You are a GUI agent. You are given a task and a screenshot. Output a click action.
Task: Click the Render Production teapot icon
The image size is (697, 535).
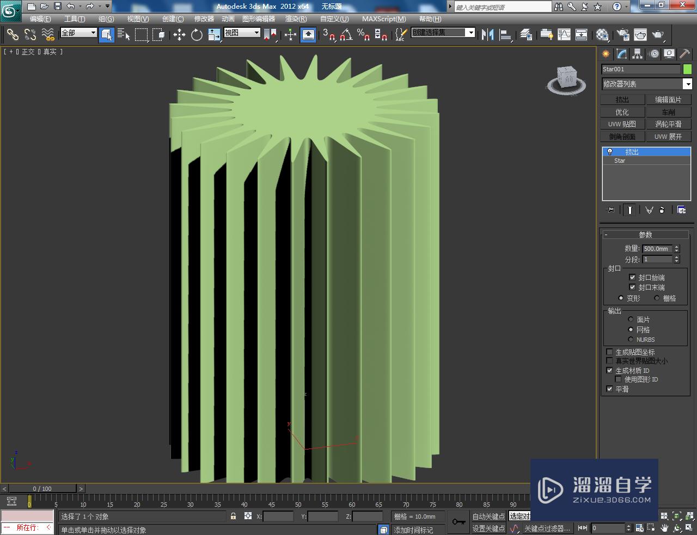point(658,35)
